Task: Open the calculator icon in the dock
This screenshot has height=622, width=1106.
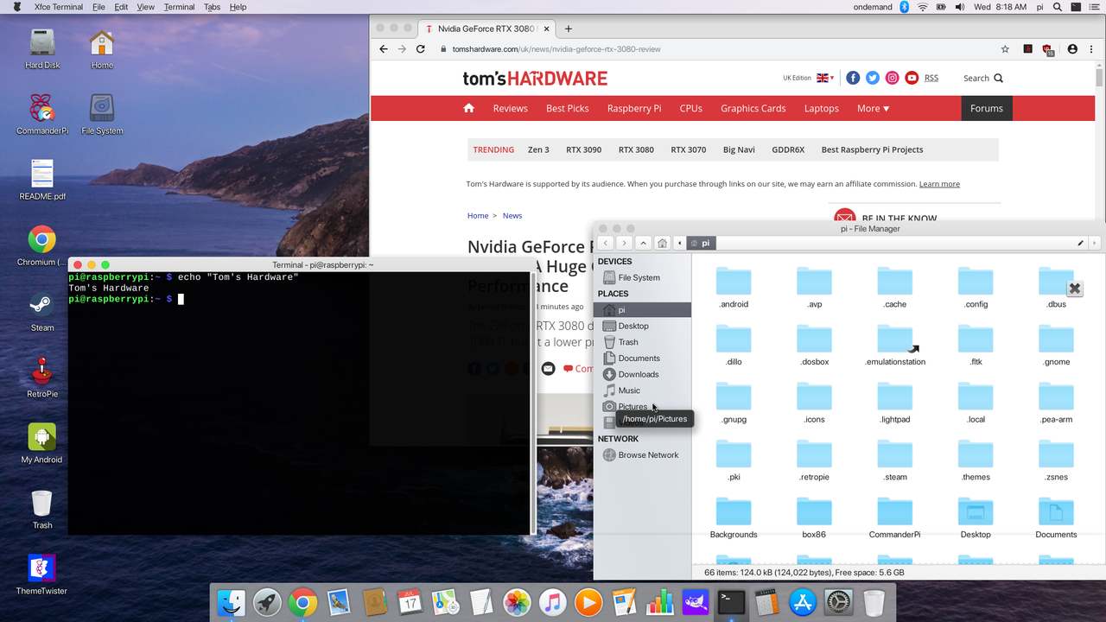Action: (766, 602)
